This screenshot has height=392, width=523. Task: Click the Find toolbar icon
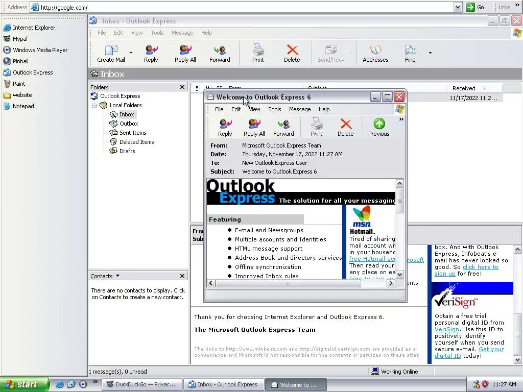coord(410,53)
